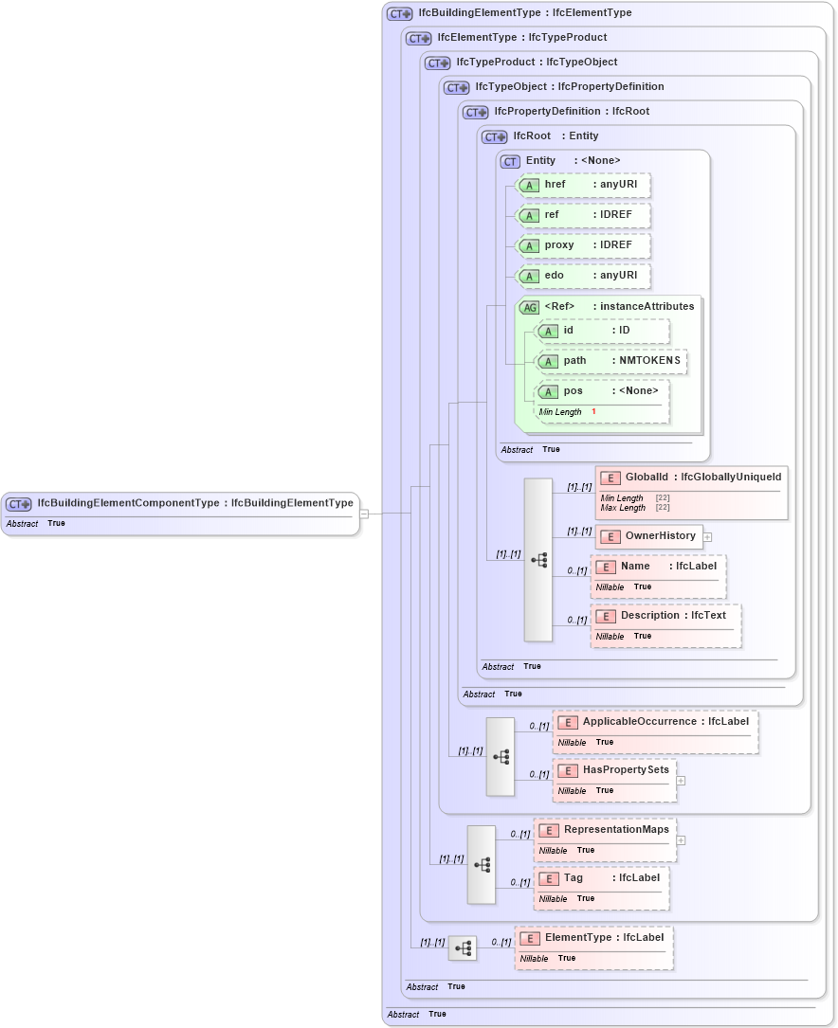
Task: Click the IfcTypeProduct : IfcTypeObject header title
Action: point(536,62)
